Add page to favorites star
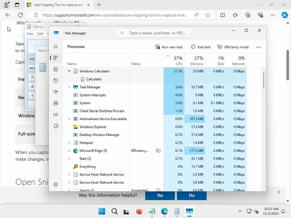The width and height of the screenshot is (291, 218). [x=208, y=15]
